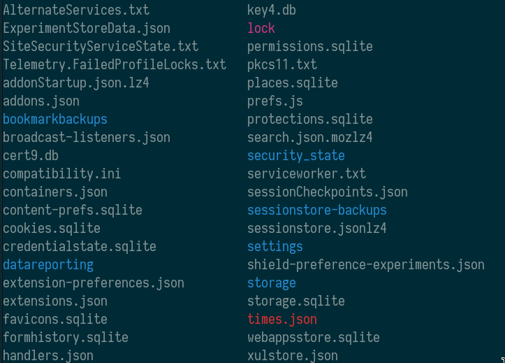The image size is (505, 363).
Task: Click the cert9.db file name
Action: [x=31, y=155]
